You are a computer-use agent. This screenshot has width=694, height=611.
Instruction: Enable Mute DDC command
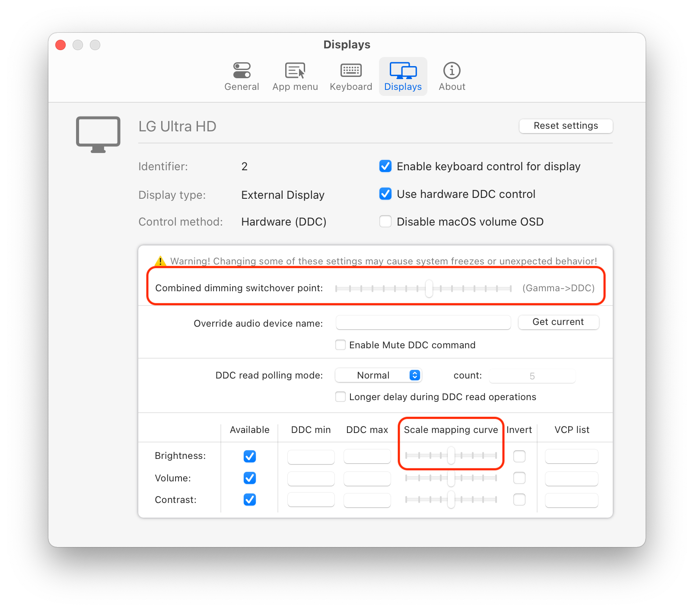pyautogui.click(x=341, y=345)
